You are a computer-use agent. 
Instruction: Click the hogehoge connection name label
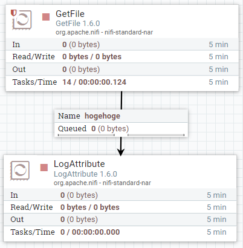[102, 116]
